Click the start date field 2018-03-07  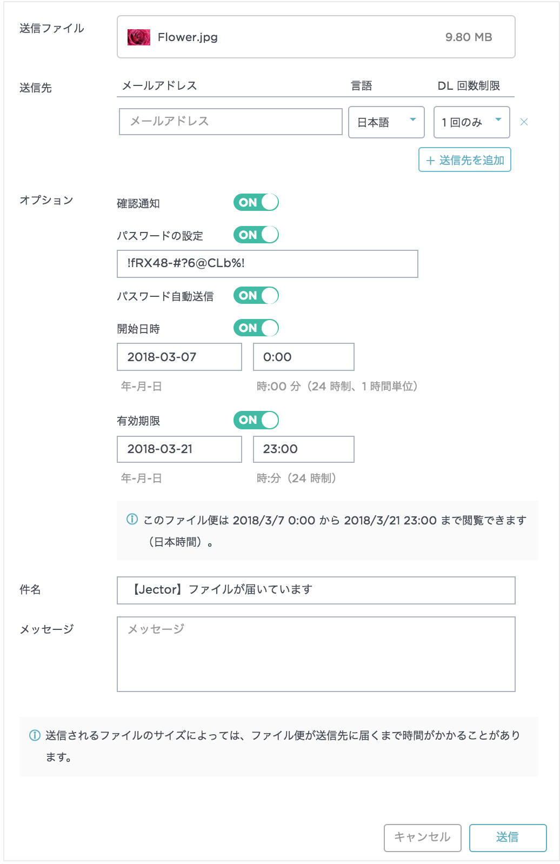click(179, 357)
